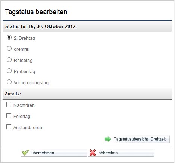Pick the Probentag radio option
The image size is (175, 163).
(9, 71)
